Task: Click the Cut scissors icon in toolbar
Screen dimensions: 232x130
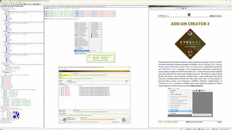Action: (x=16, y=4)
